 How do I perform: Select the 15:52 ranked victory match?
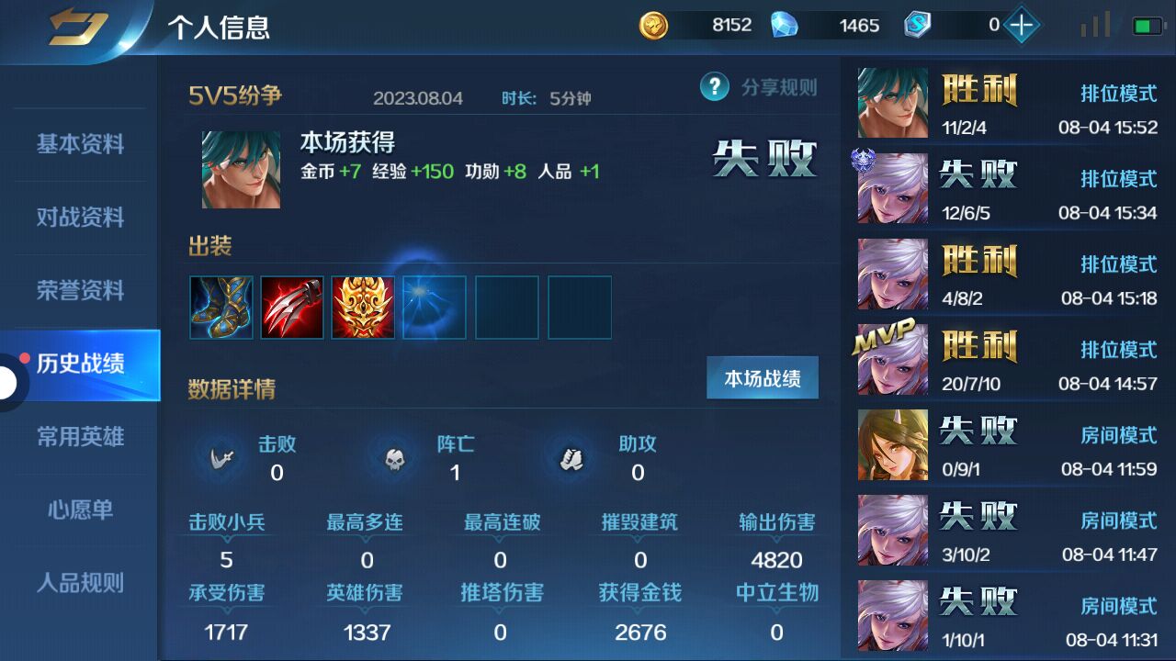(1008, 103)
